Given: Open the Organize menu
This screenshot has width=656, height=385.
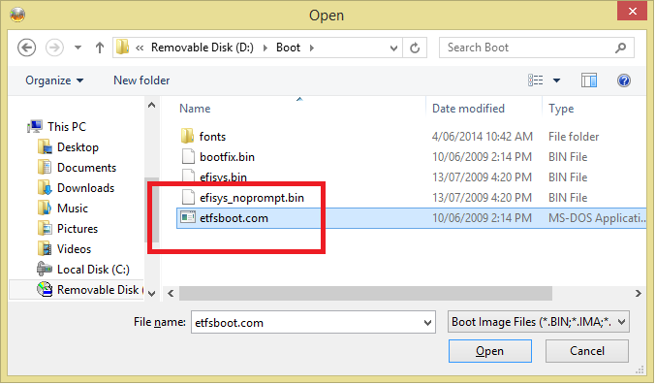Looking at the screenshot, I should click(x=54, y=80).
